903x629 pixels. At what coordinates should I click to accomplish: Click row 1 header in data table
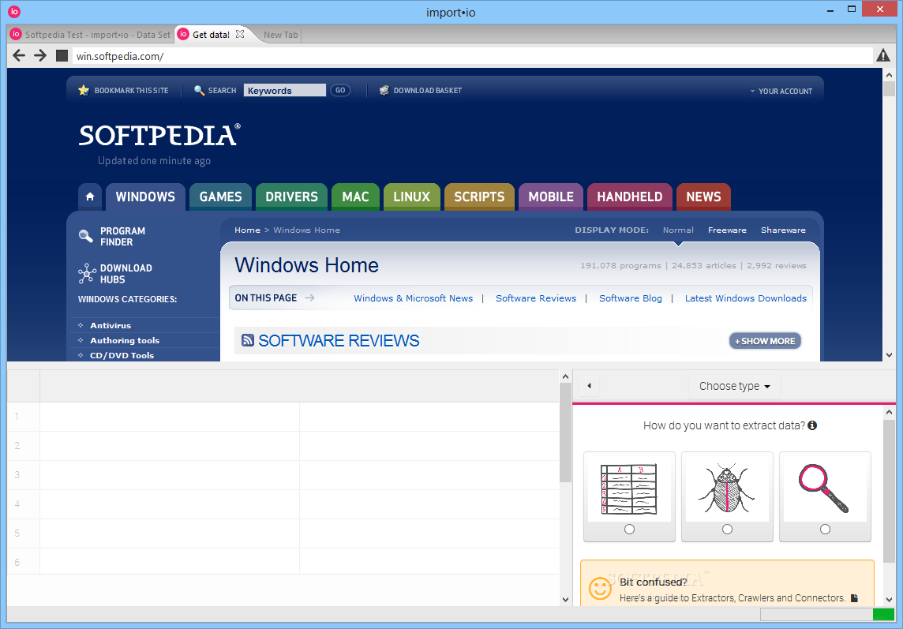pyautogui.click(x=23, y=417)
